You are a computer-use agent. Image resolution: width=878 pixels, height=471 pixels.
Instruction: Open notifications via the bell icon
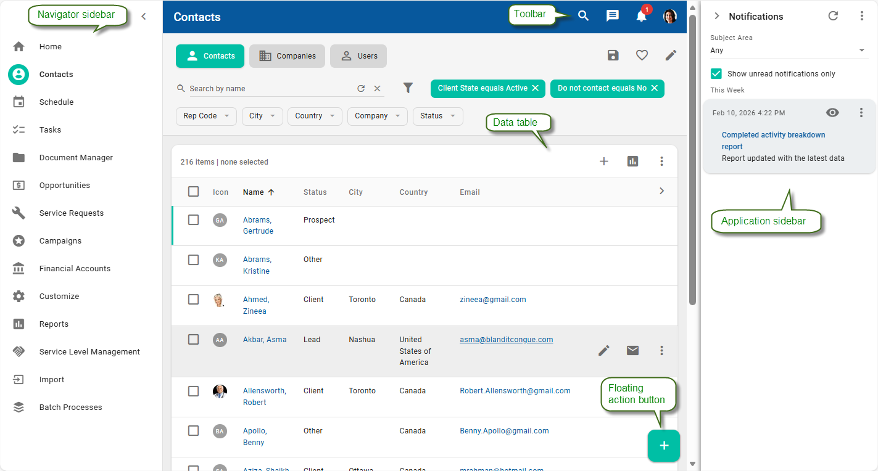click(641, 15)
